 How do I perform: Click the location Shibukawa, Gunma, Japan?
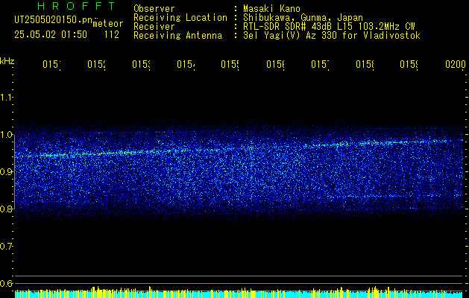click(x=303, y=18)
